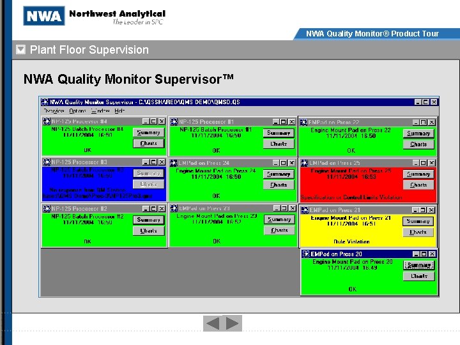Minimize the EMPad on Press 21 window
Image resolution: width=460 pixels, height=345 pixels.
[x=415, y=210]
